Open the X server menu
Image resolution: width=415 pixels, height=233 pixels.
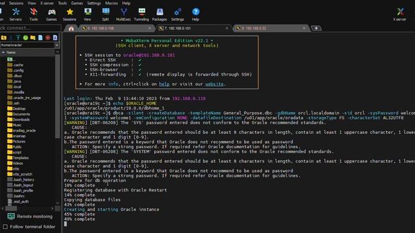[x=47, y=3]
